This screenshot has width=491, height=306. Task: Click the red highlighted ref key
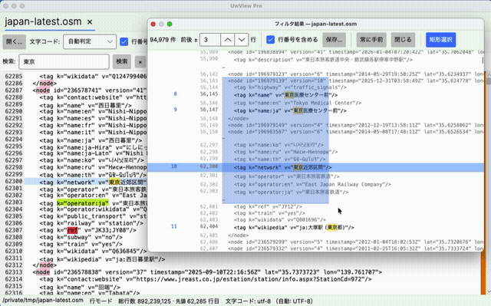click(x=72, y=230)
